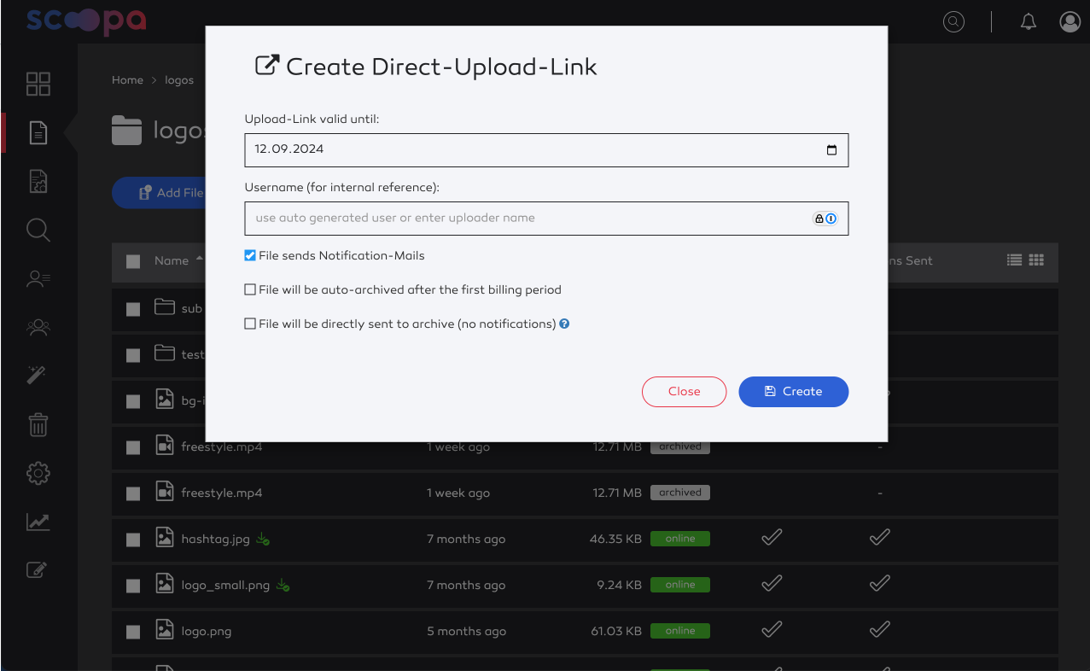Screen dimensions: 1090x671
Task: Click the Create button
Action: 793,391
